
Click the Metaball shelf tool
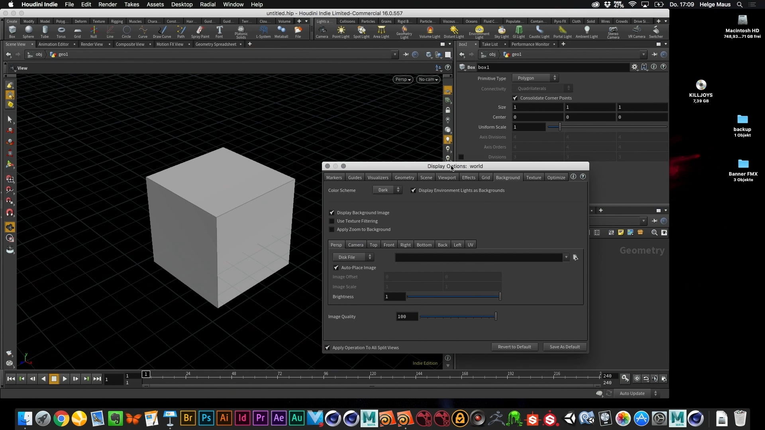click(281, 32)
